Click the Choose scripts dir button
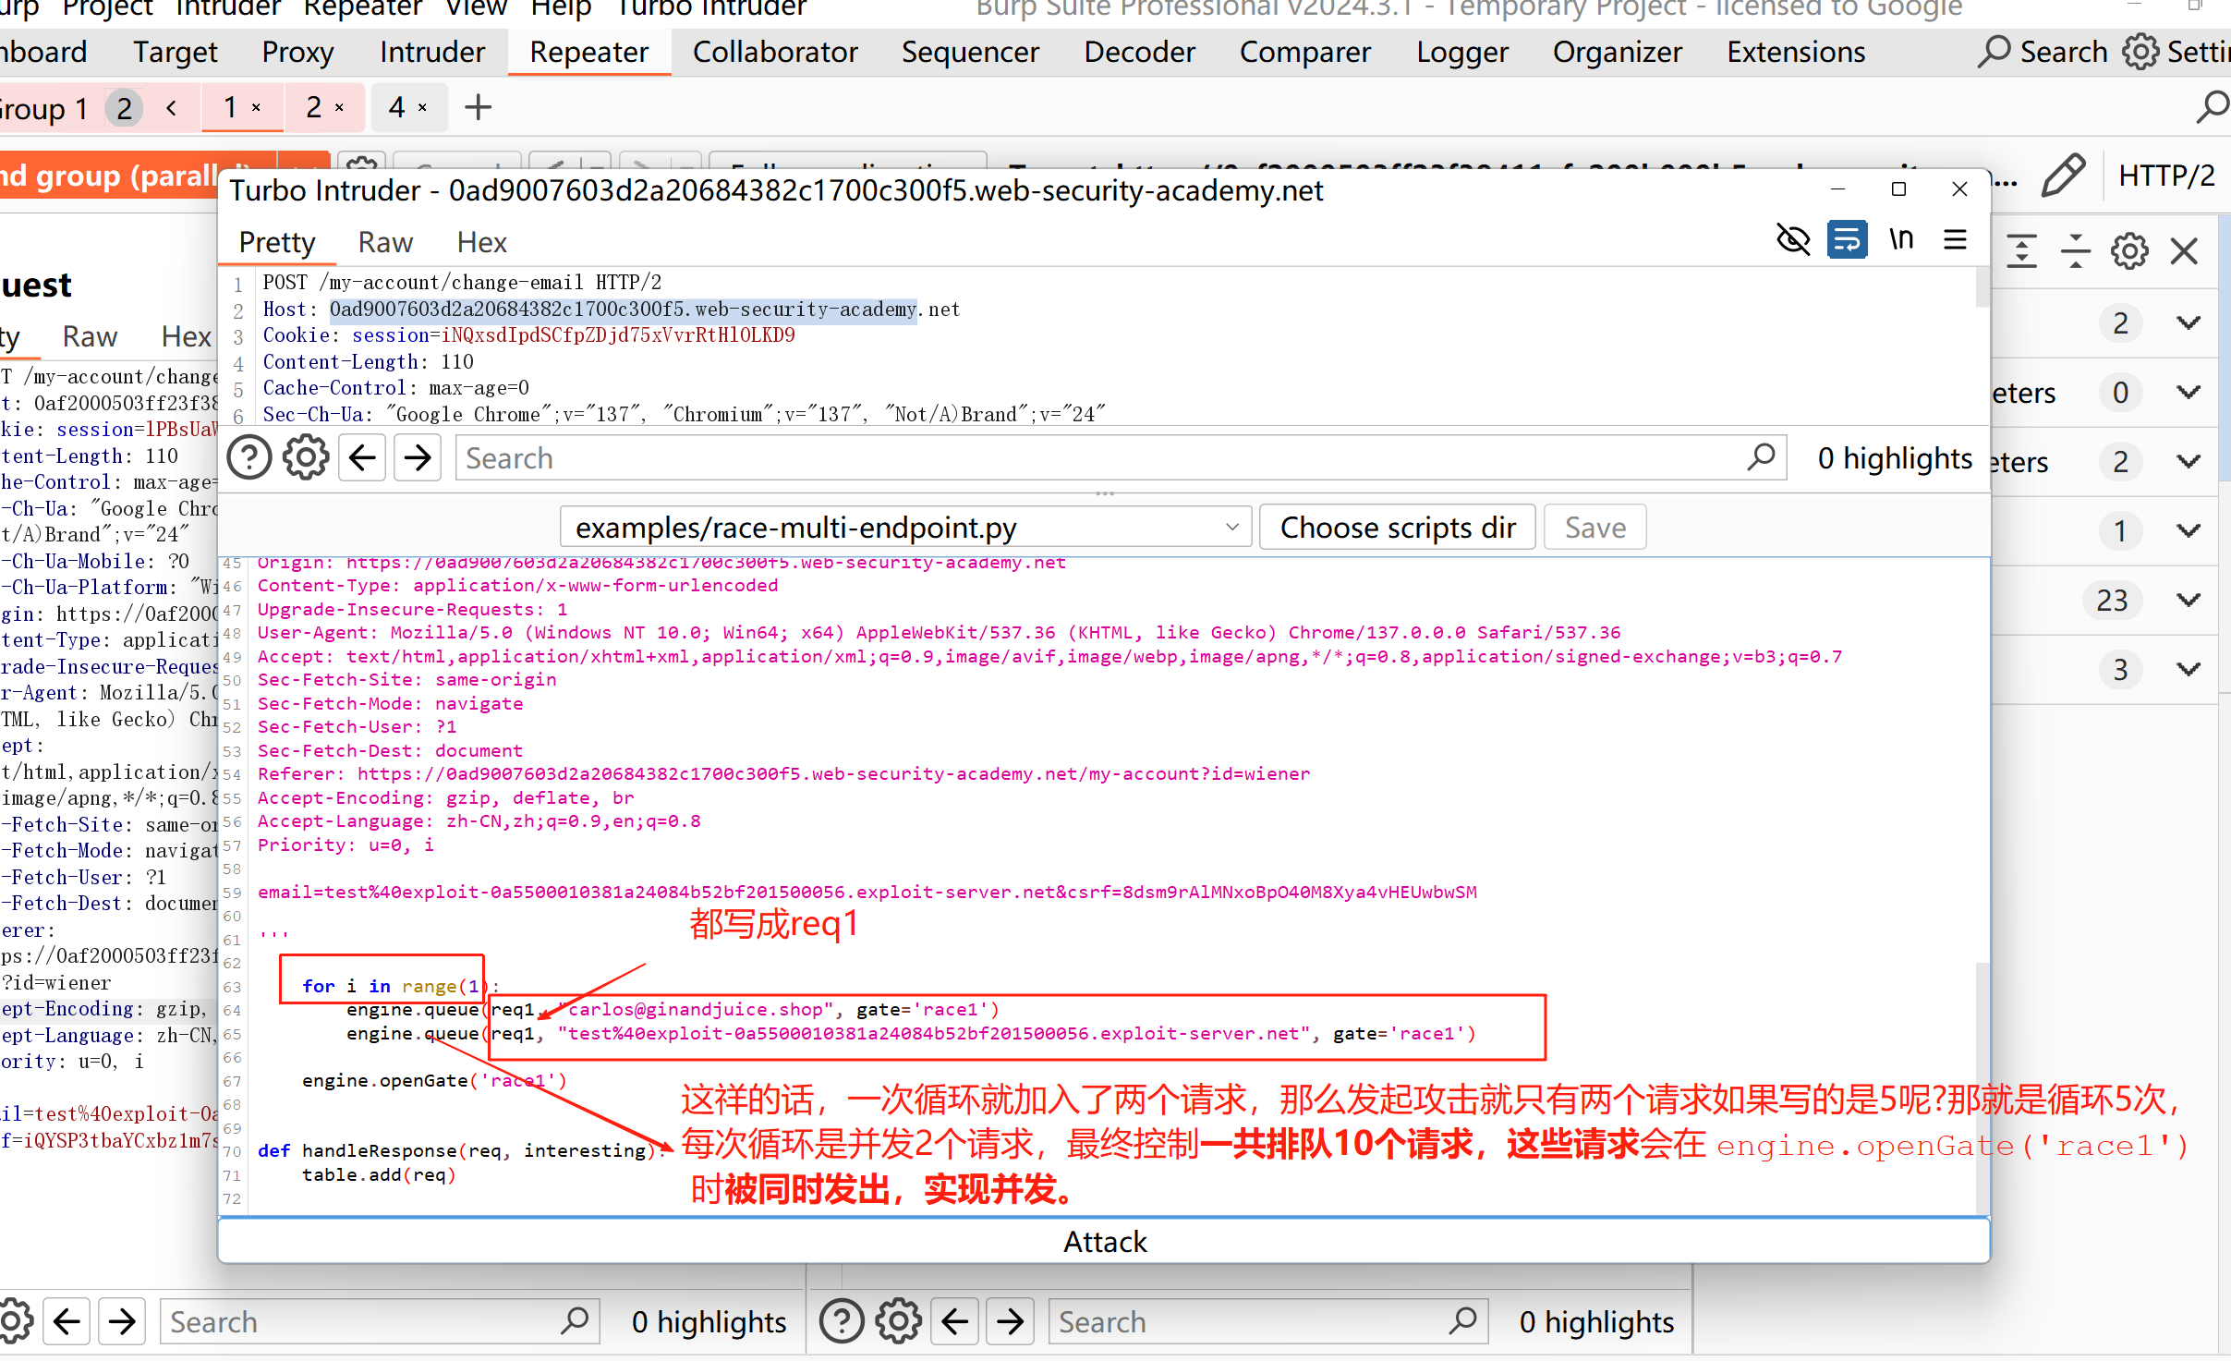The width and height of the screenshot is (2231, 1361). [1397, 528]
